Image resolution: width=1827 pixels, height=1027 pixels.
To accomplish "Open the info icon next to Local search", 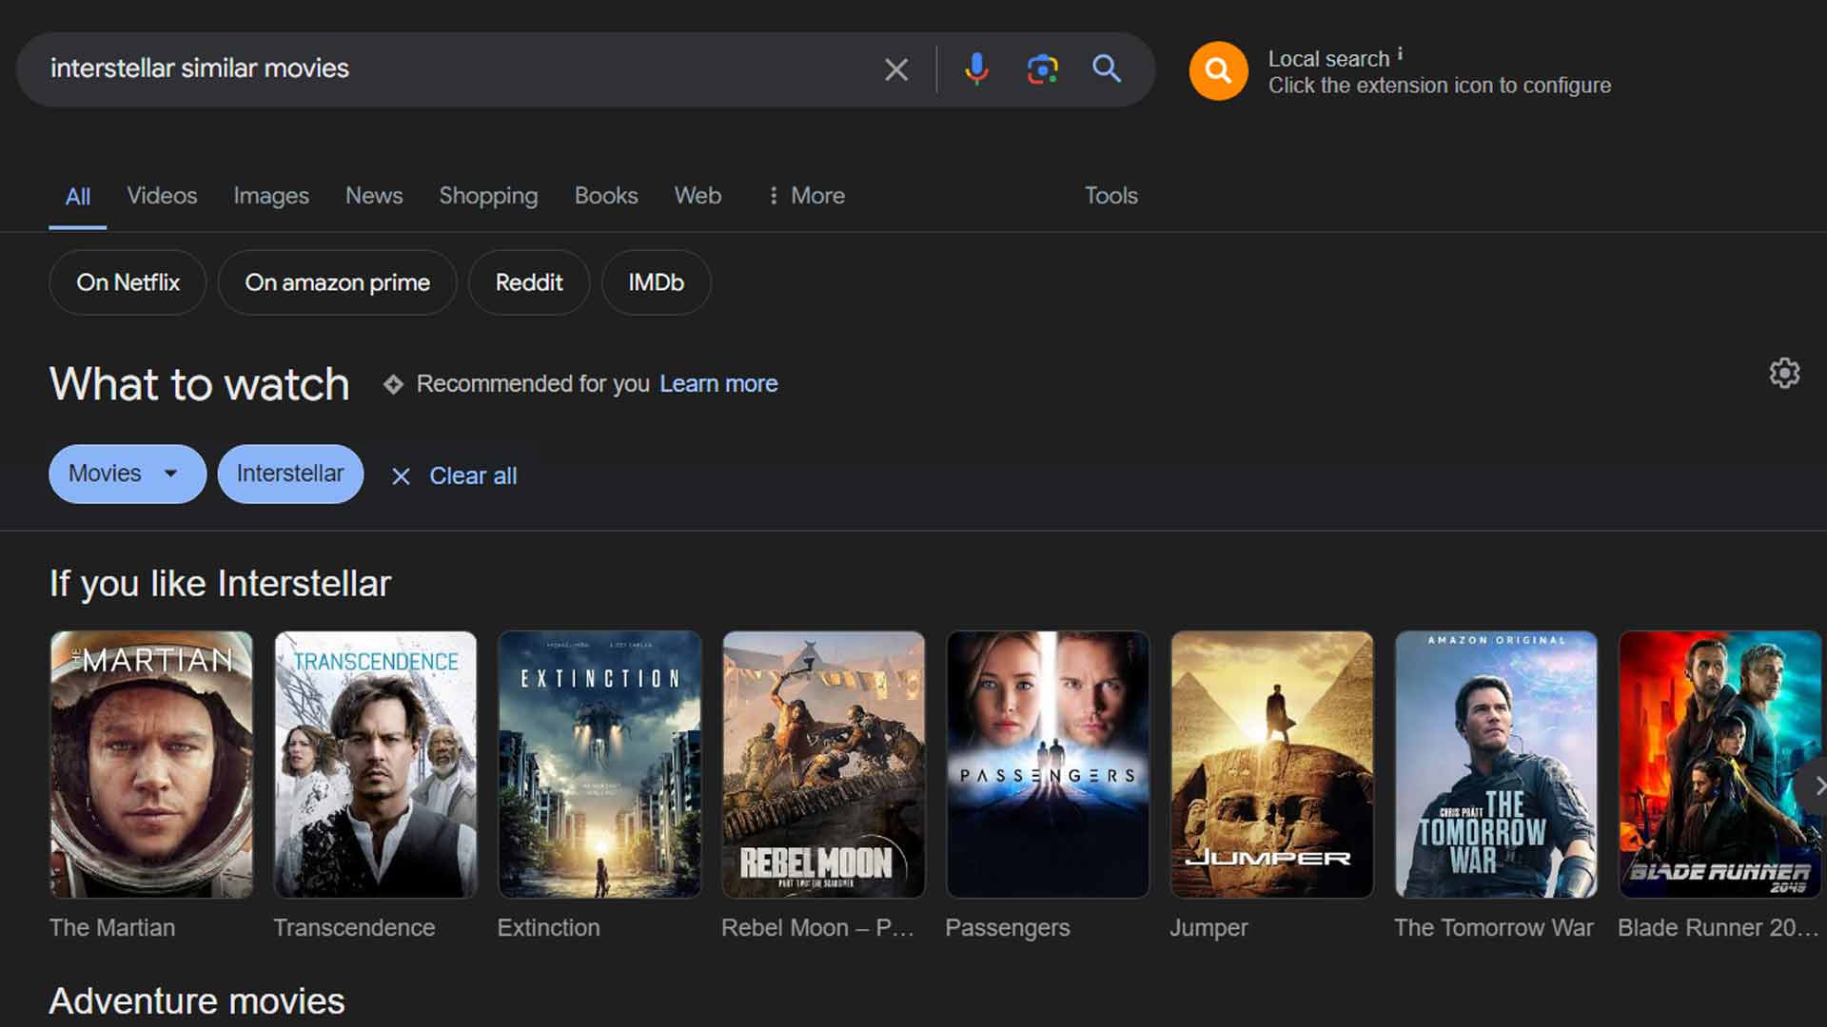I will pyautogui.click(x=1400, y=54).
